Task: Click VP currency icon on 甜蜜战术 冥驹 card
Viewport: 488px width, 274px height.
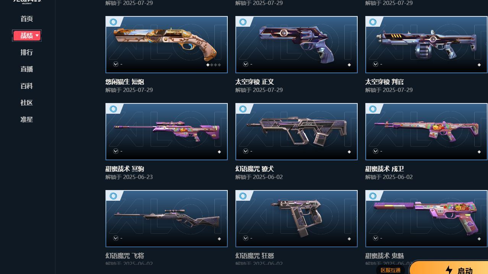Action: (116, 151)
